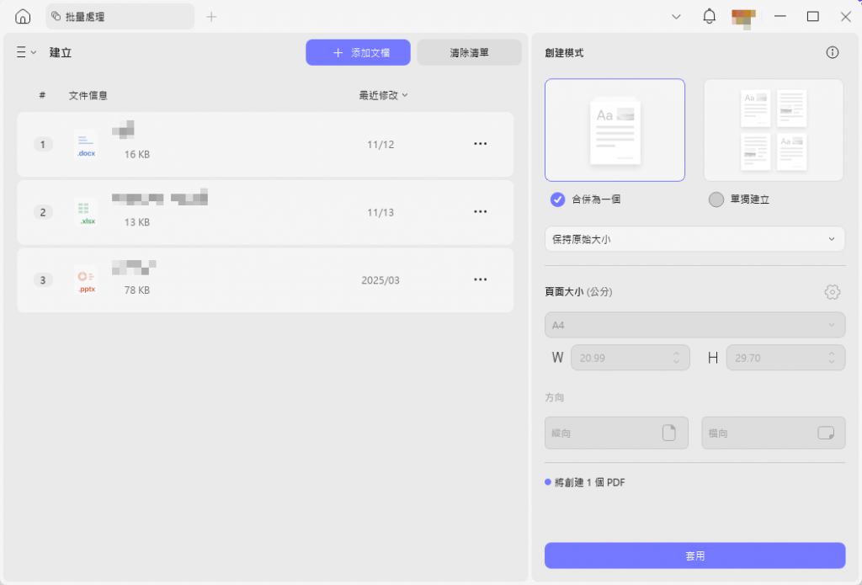Open page size settings via gear icon
862x585 pixels.
point(833,292)
